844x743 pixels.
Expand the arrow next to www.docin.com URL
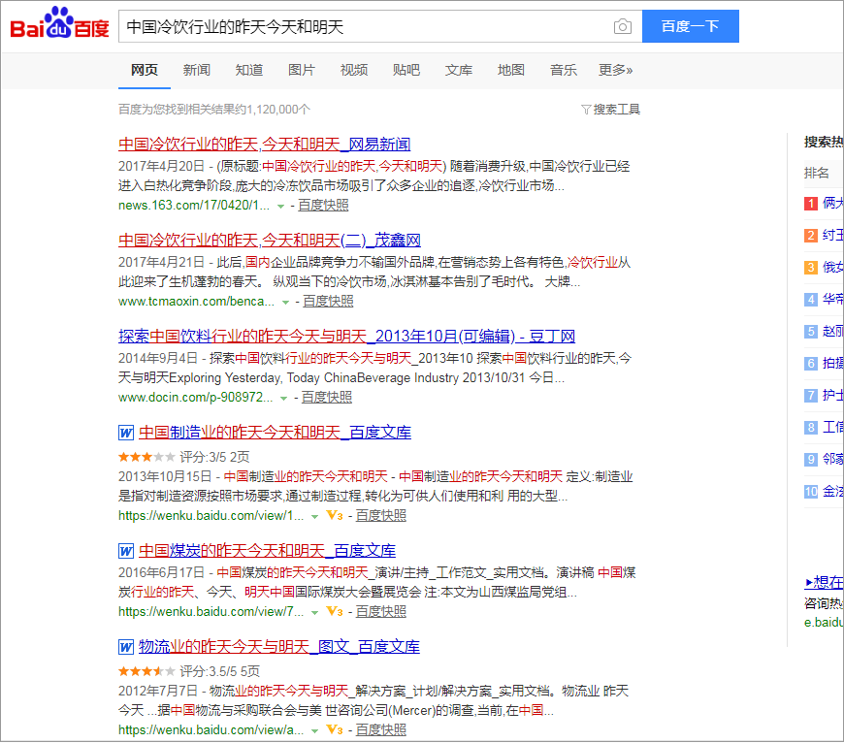click(x=283, y=398)
